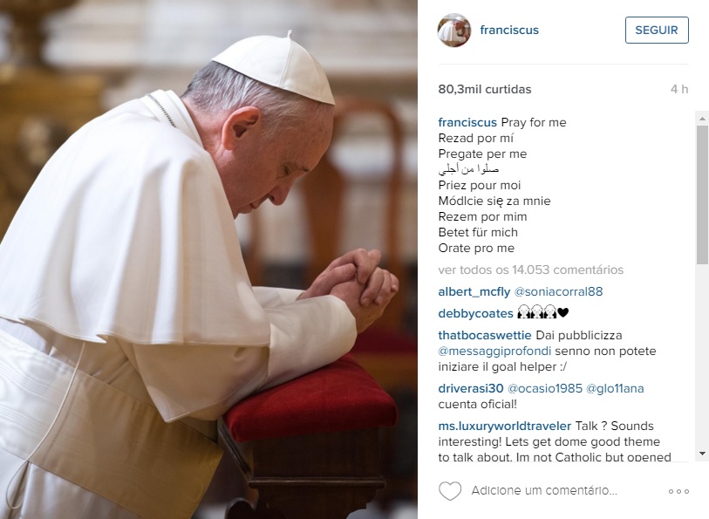Expand all 14.053 comments
Image resolution: width=709 pixels, height=519 pixels.
coord(530,270)
